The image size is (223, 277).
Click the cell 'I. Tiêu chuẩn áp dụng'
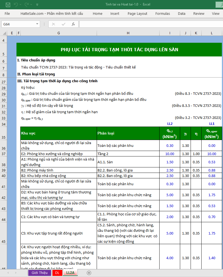(x=36, y=60)
